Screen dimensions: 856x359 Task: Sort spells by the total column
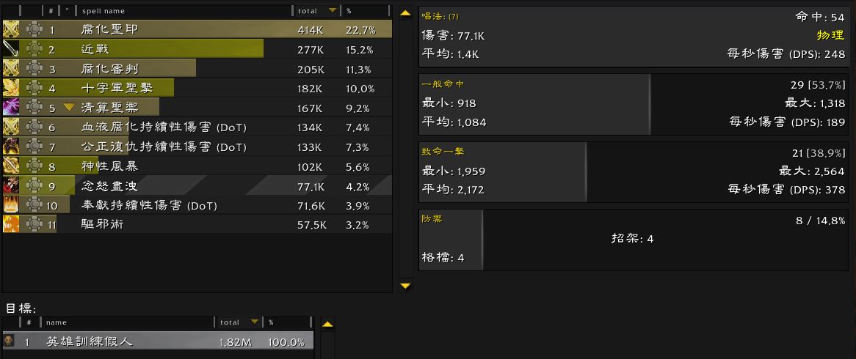(316, 11)
